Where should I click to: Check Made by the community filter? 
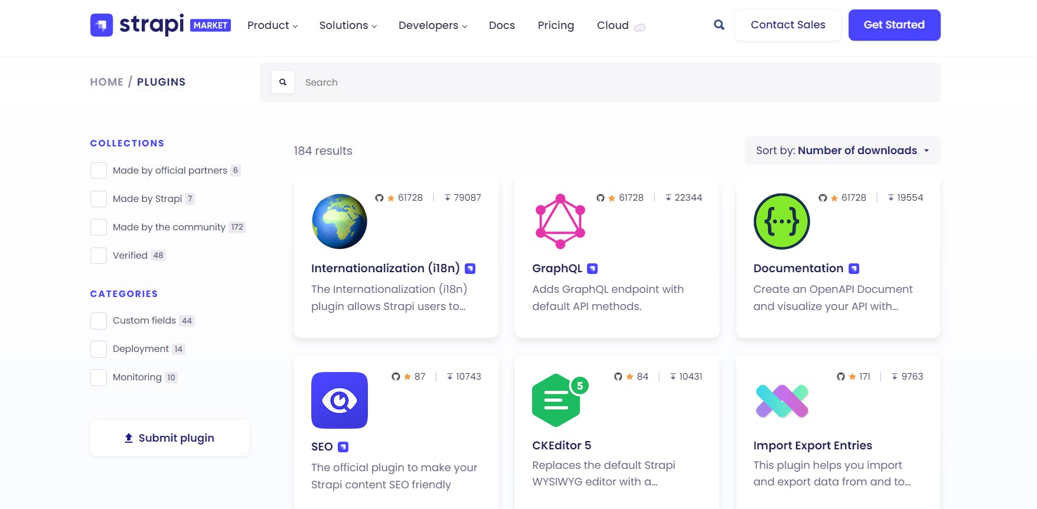point(99,227)
